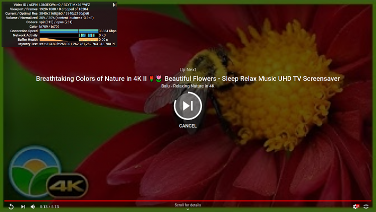The height and width of the screenshot is (212, 376).
Task: Select the volume 30% / 30% value
Action: coord(66,18)
